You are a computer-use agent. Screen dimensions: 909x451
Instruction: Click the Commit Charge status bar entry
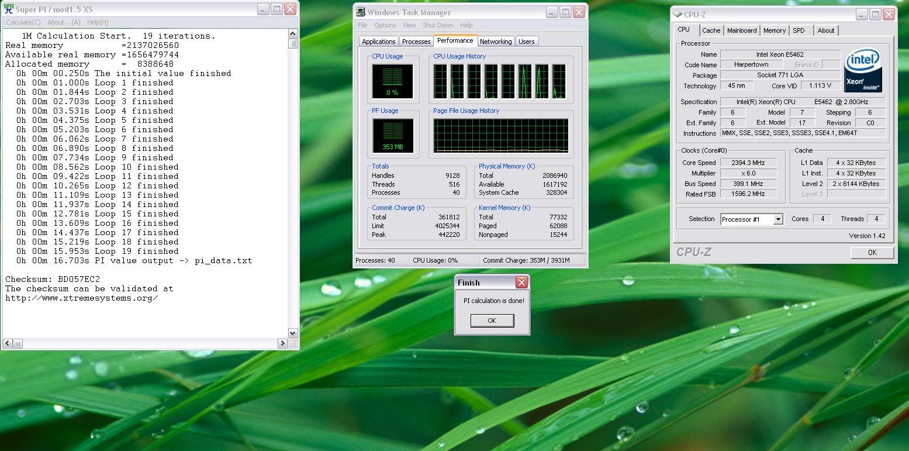pyautogui.click(x=526, y=260)
